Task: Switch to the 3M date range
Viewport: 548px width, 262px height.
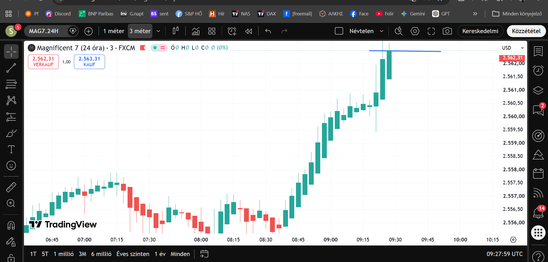Action: tap(82, 254)
